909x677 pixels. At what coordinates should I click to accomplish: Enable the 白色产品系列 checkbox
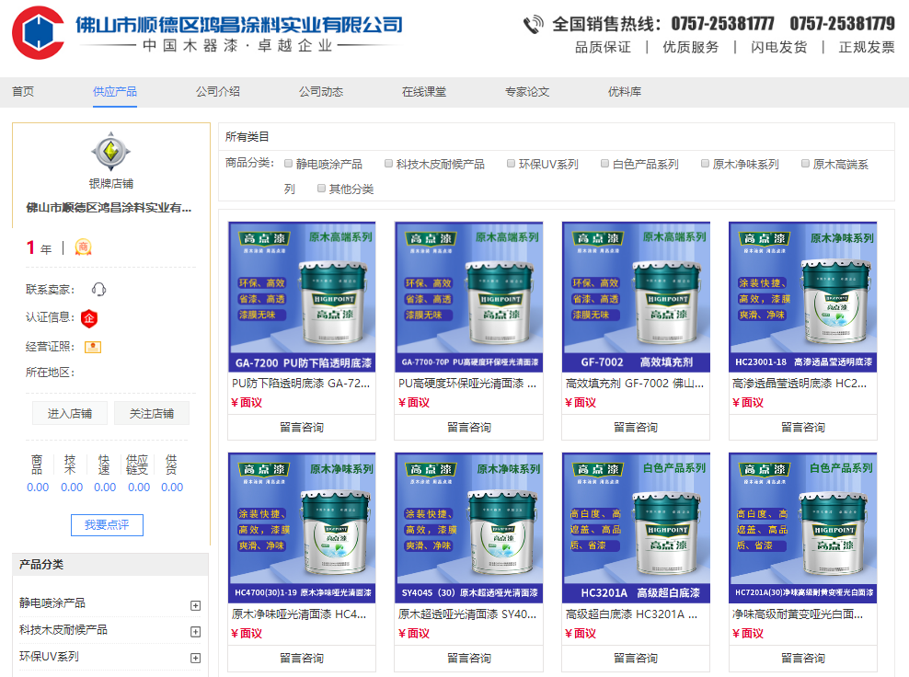click(604, 165)
